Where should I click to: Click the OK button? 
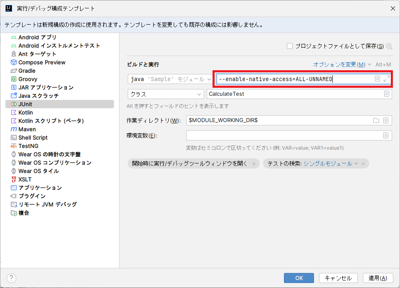[x=299, y=278]
